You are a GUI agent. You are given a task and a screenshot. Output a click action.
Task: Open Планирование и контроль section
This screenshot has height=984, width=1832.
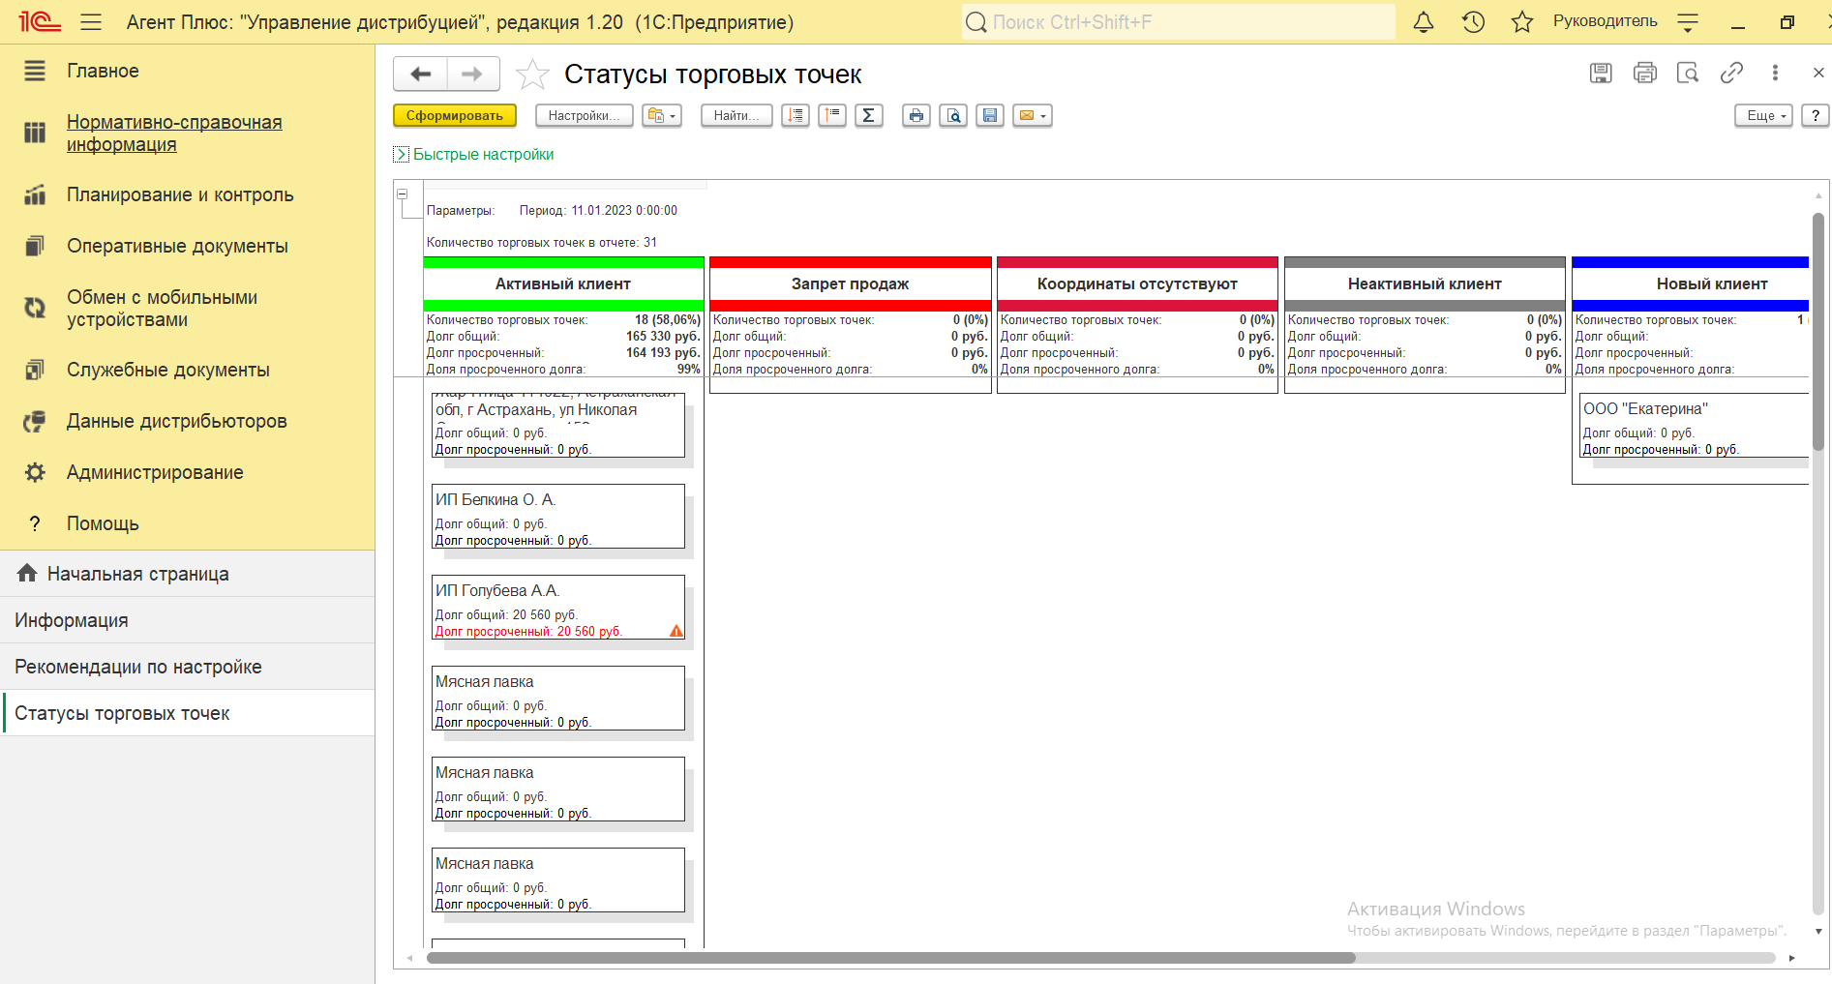(188, 194)
